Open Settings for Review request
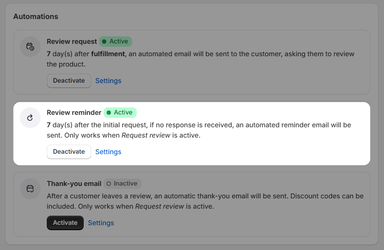 click(x=108, y=81)
